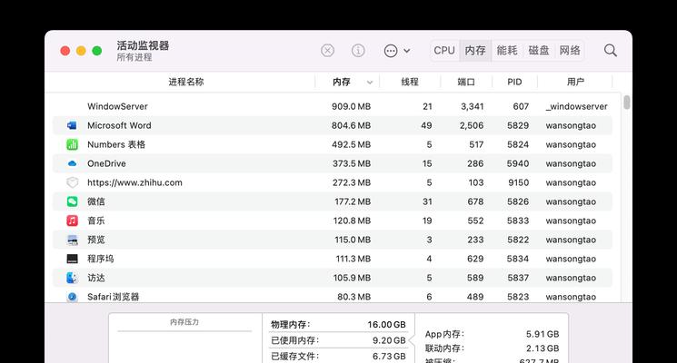Click the 272.3 MB memory value
This screenshot has width=677, height=363.
click(352, 182)
